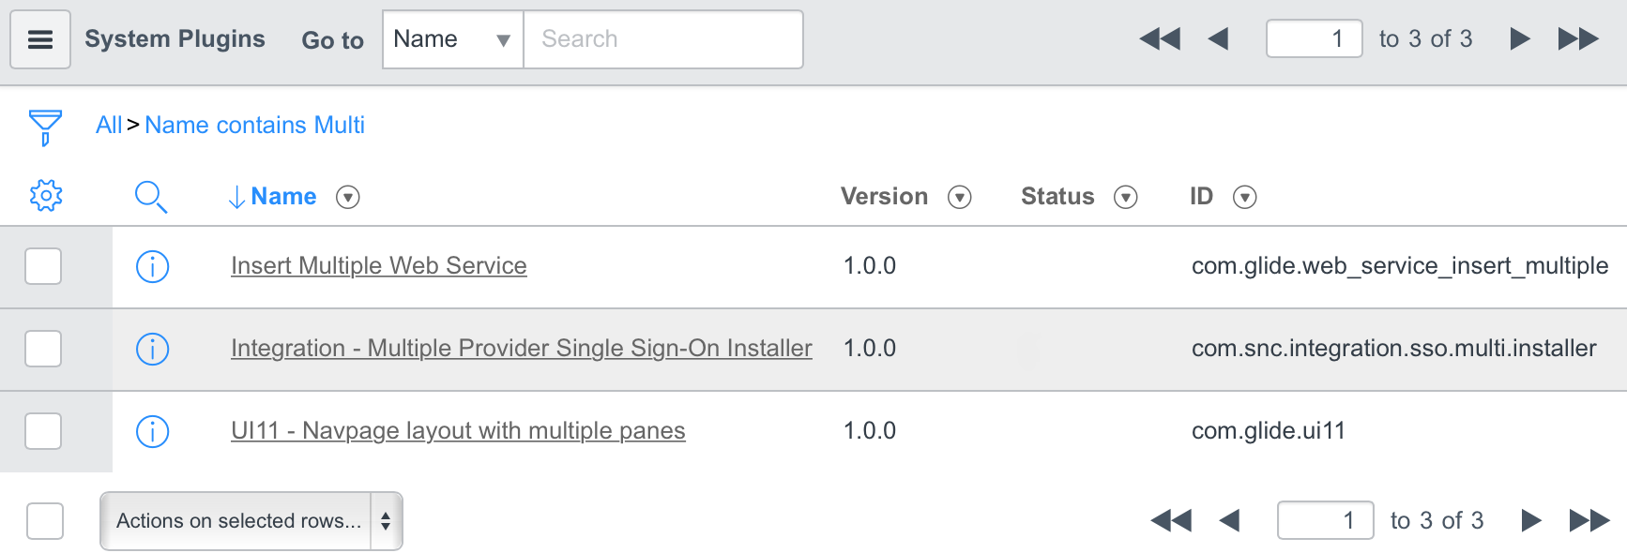Toggle the select-all checkbox at the bottom

[45, 521]
